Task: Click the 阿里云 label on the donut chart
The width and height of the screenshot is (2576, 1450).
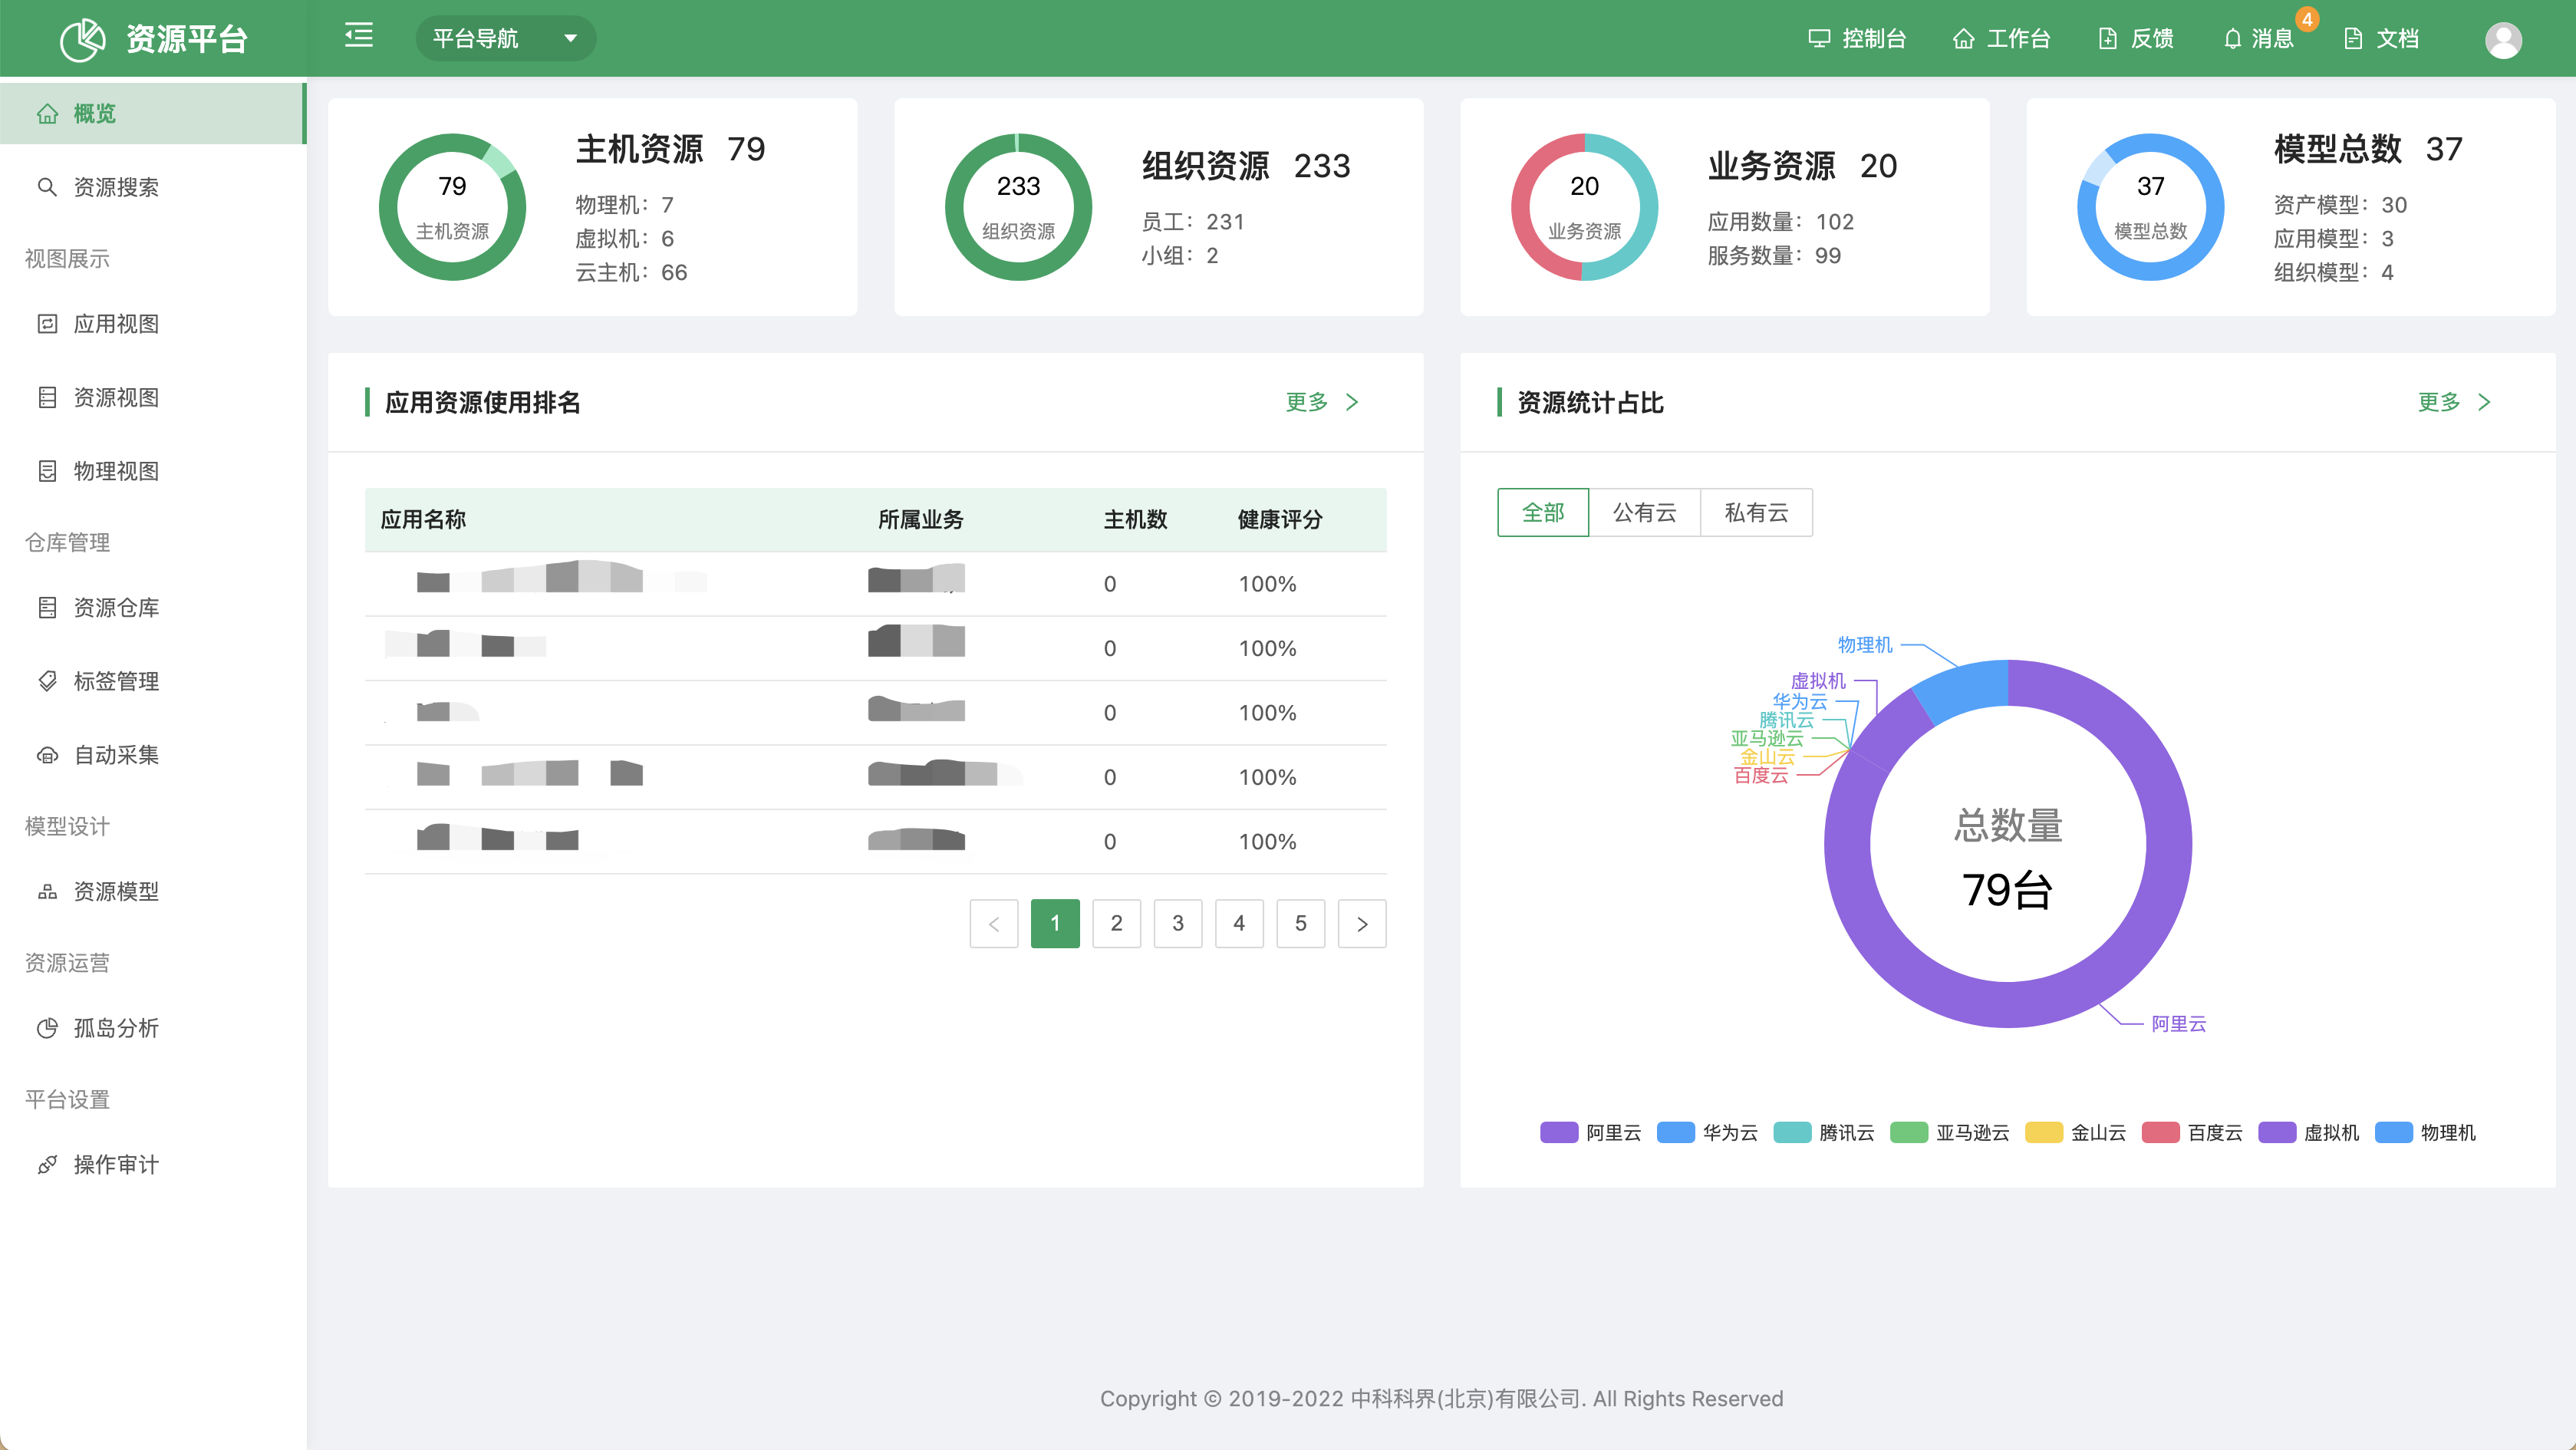Action: point(2179,1023)
